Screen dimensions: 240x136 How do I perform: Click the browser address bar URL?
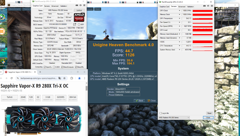coord(39,78)
